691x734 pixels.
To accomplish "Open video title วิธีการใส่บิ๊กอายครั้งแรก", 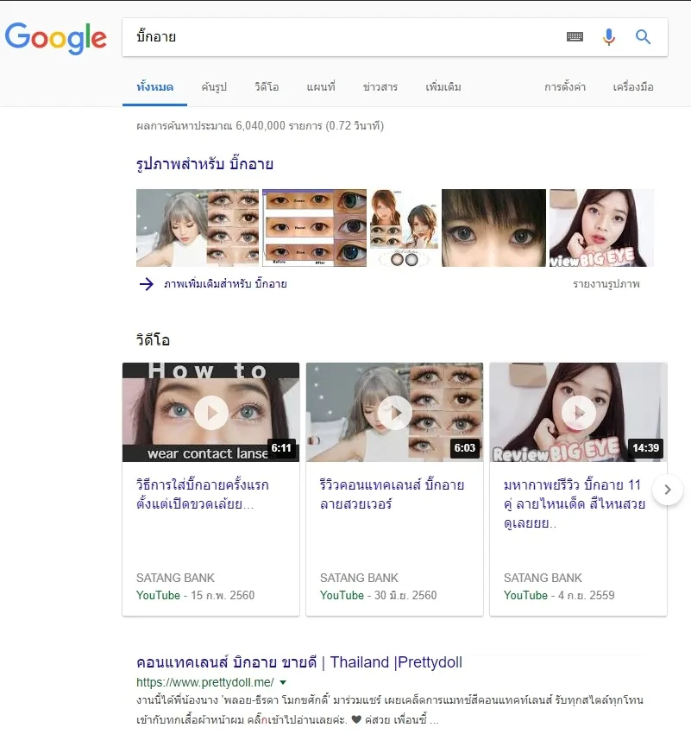I will [203, 494].
